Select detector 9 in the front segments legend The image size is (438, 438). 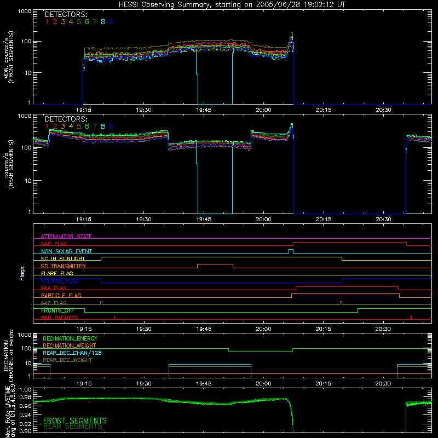coord(111,22)
